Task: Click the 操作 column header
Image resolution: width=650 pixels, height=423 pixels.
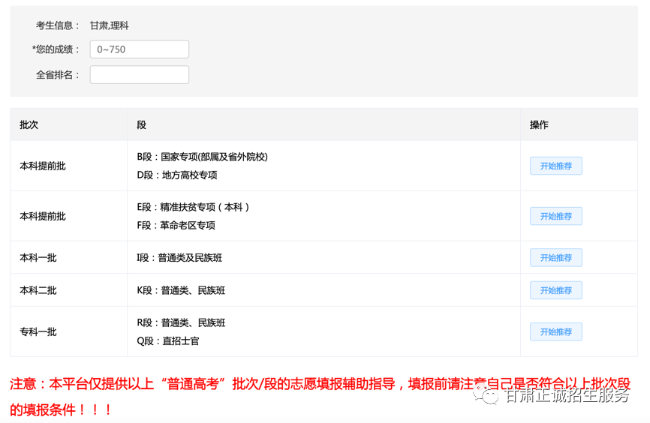Action: point(539,124)
